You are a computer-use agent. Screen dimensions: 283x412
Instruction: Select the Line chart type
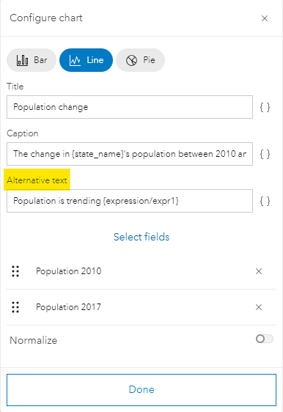87,60
